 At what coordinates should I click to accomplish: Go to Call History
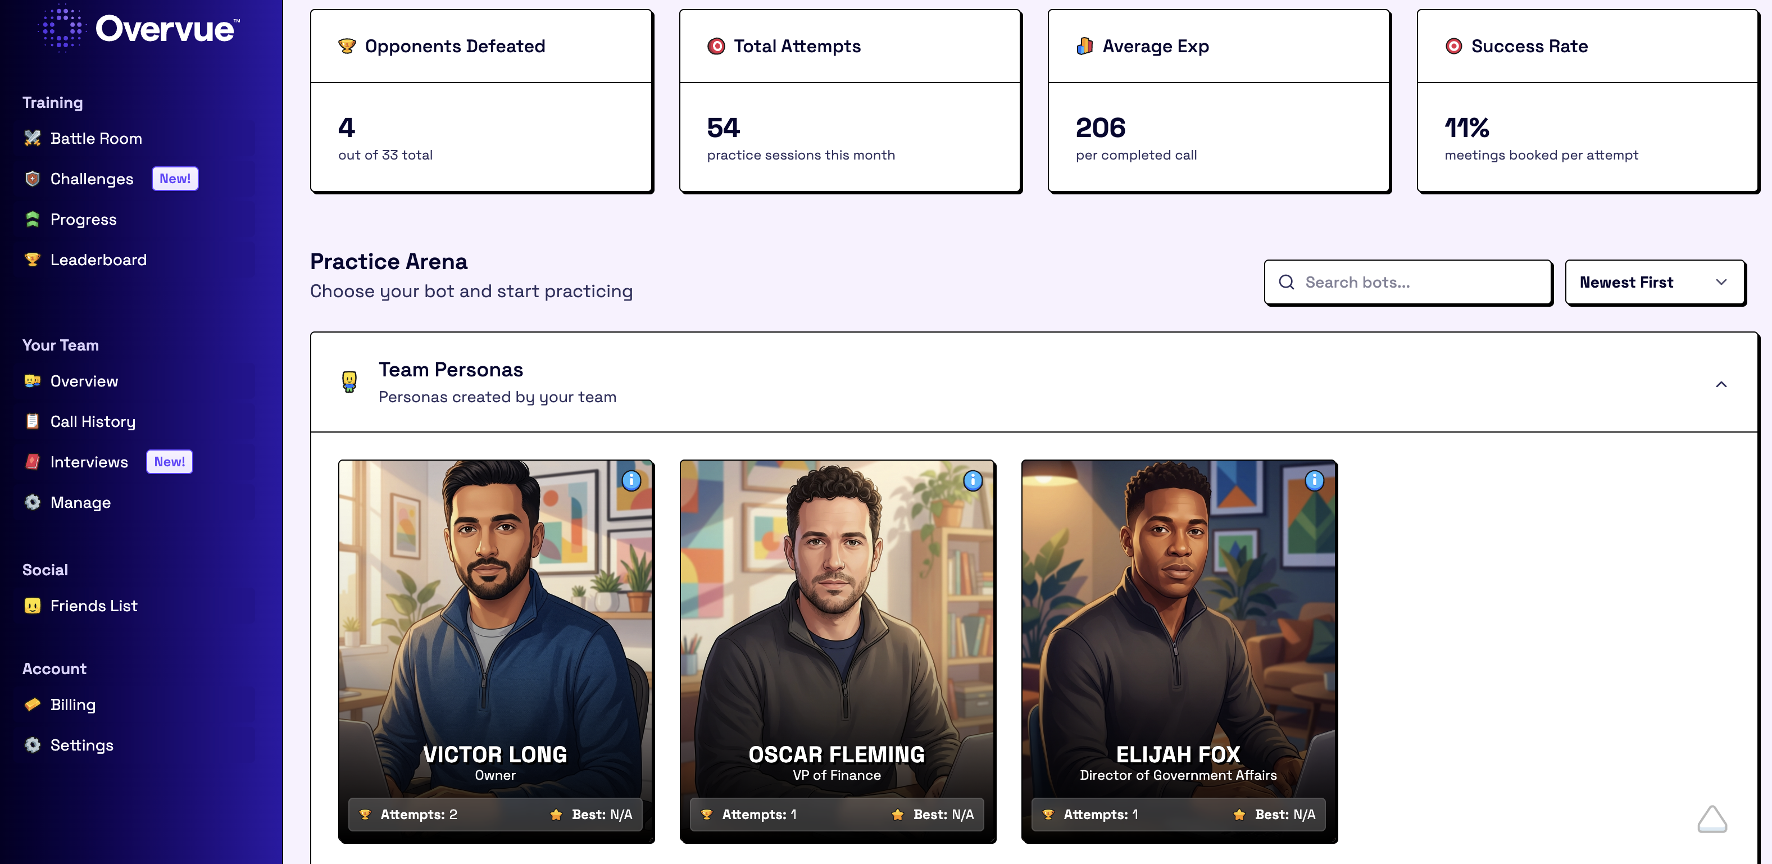[93, 422]
